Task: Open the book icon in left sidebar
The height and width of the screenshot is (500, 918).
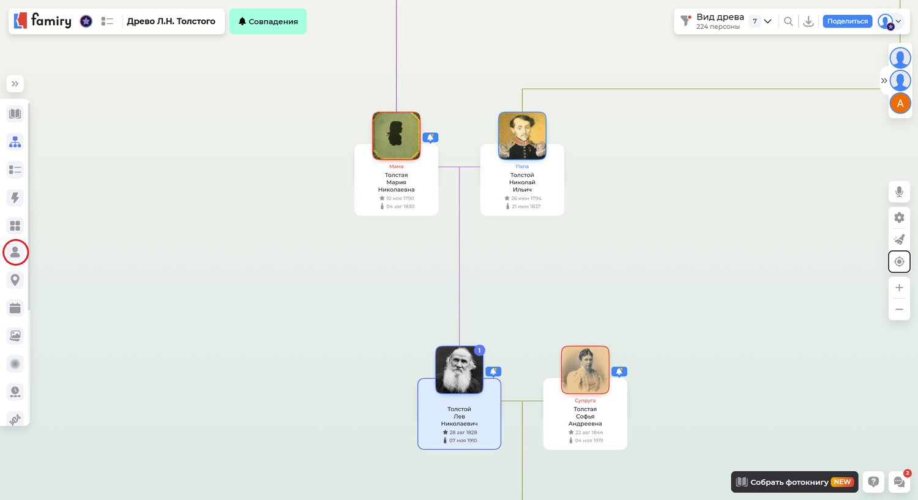Action: pyautogui.click(x=15, y=114)
